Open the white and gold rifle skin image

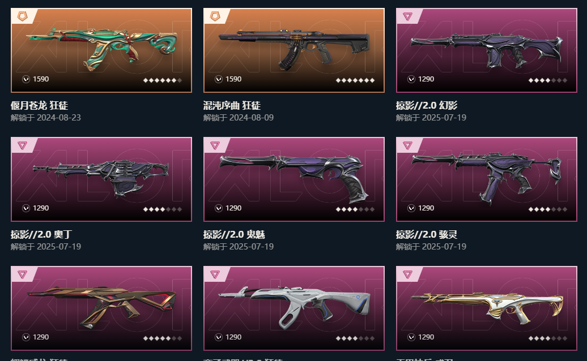click(x=487, y=308)
